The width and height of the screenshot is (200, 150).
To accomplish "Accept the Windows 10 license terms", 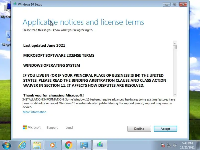I will coord(165,129).
